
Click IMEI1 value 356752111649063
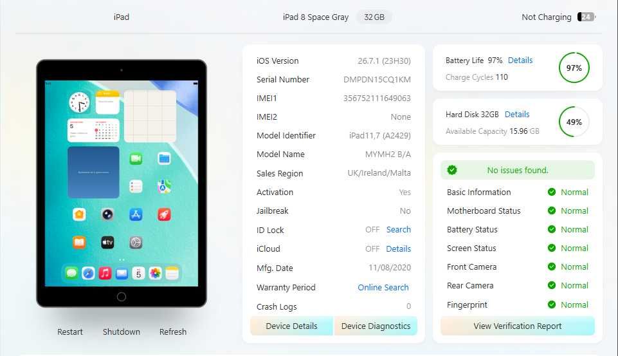point(377,98)
